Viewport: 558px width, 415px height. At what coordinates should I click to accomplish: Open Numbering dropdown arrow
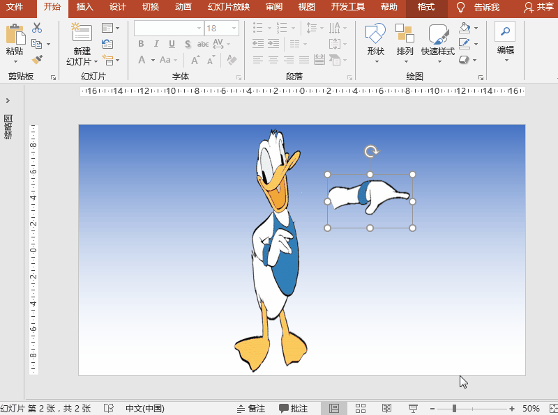pos(293,28)
